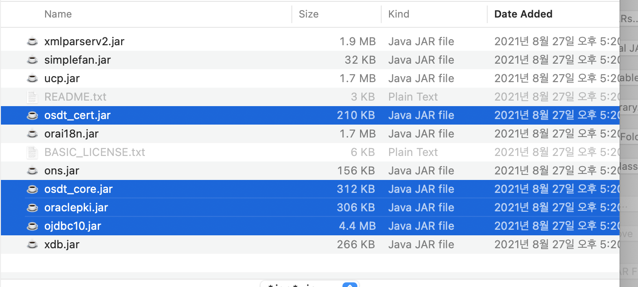Click the ons.jar coffee cup icon
The image size is (638, 287).
32,171
